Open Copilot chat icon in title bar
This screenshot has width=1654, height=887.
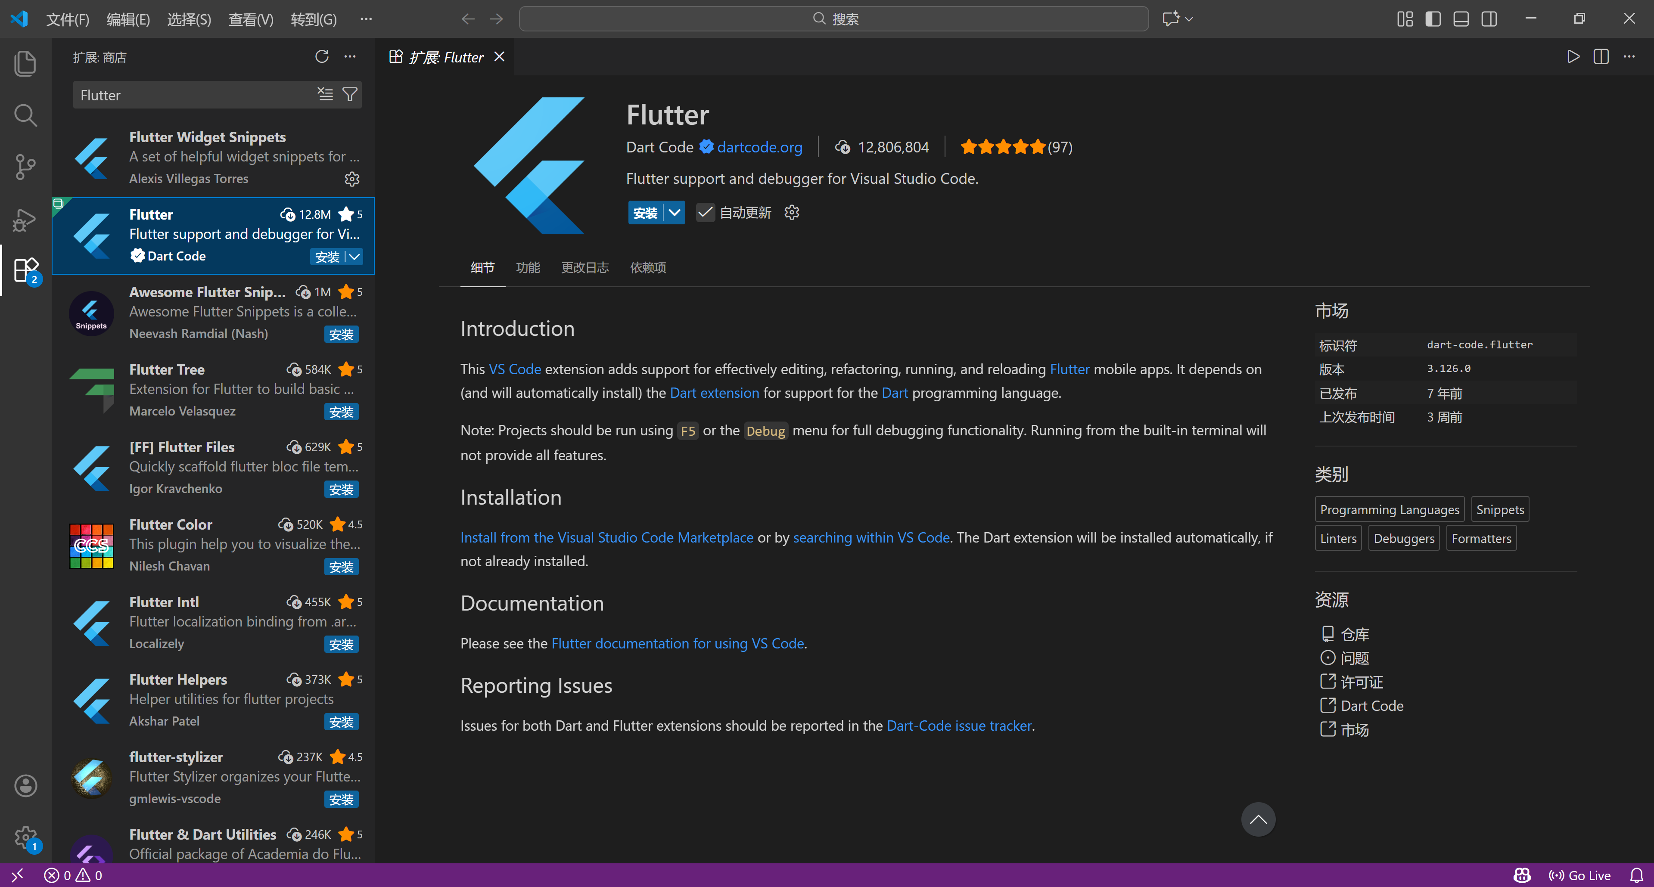1171,19
